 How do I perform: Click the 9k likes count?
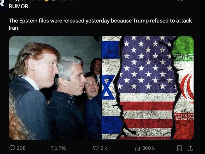104,148
